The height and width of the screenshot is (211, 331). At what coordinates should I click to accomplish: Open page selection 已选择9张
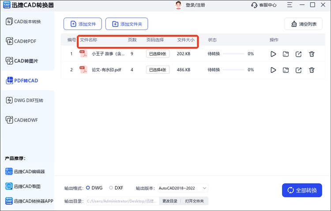tap(158, 54)
